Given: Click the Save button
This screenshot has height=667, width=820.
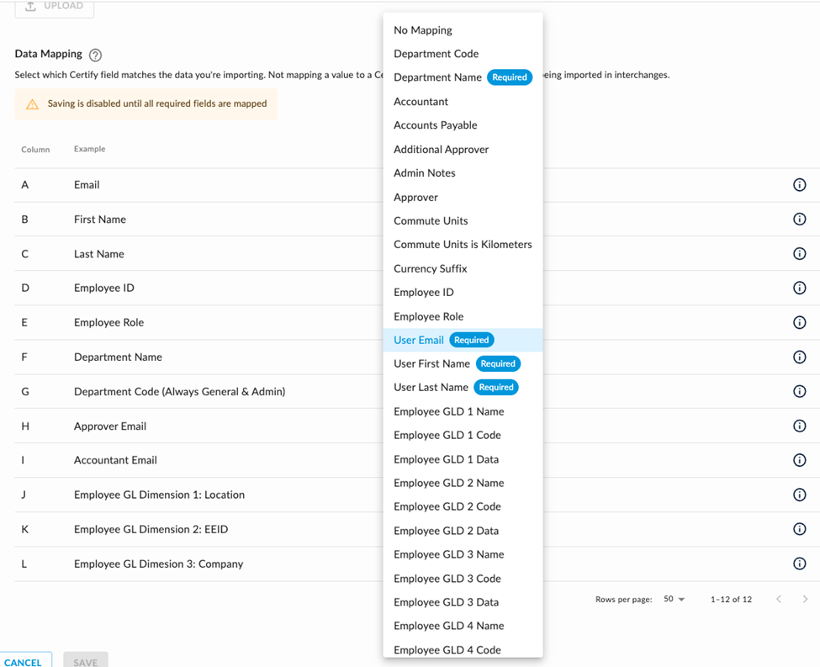Looking at the screenshot, I should (x=85, y=661).
